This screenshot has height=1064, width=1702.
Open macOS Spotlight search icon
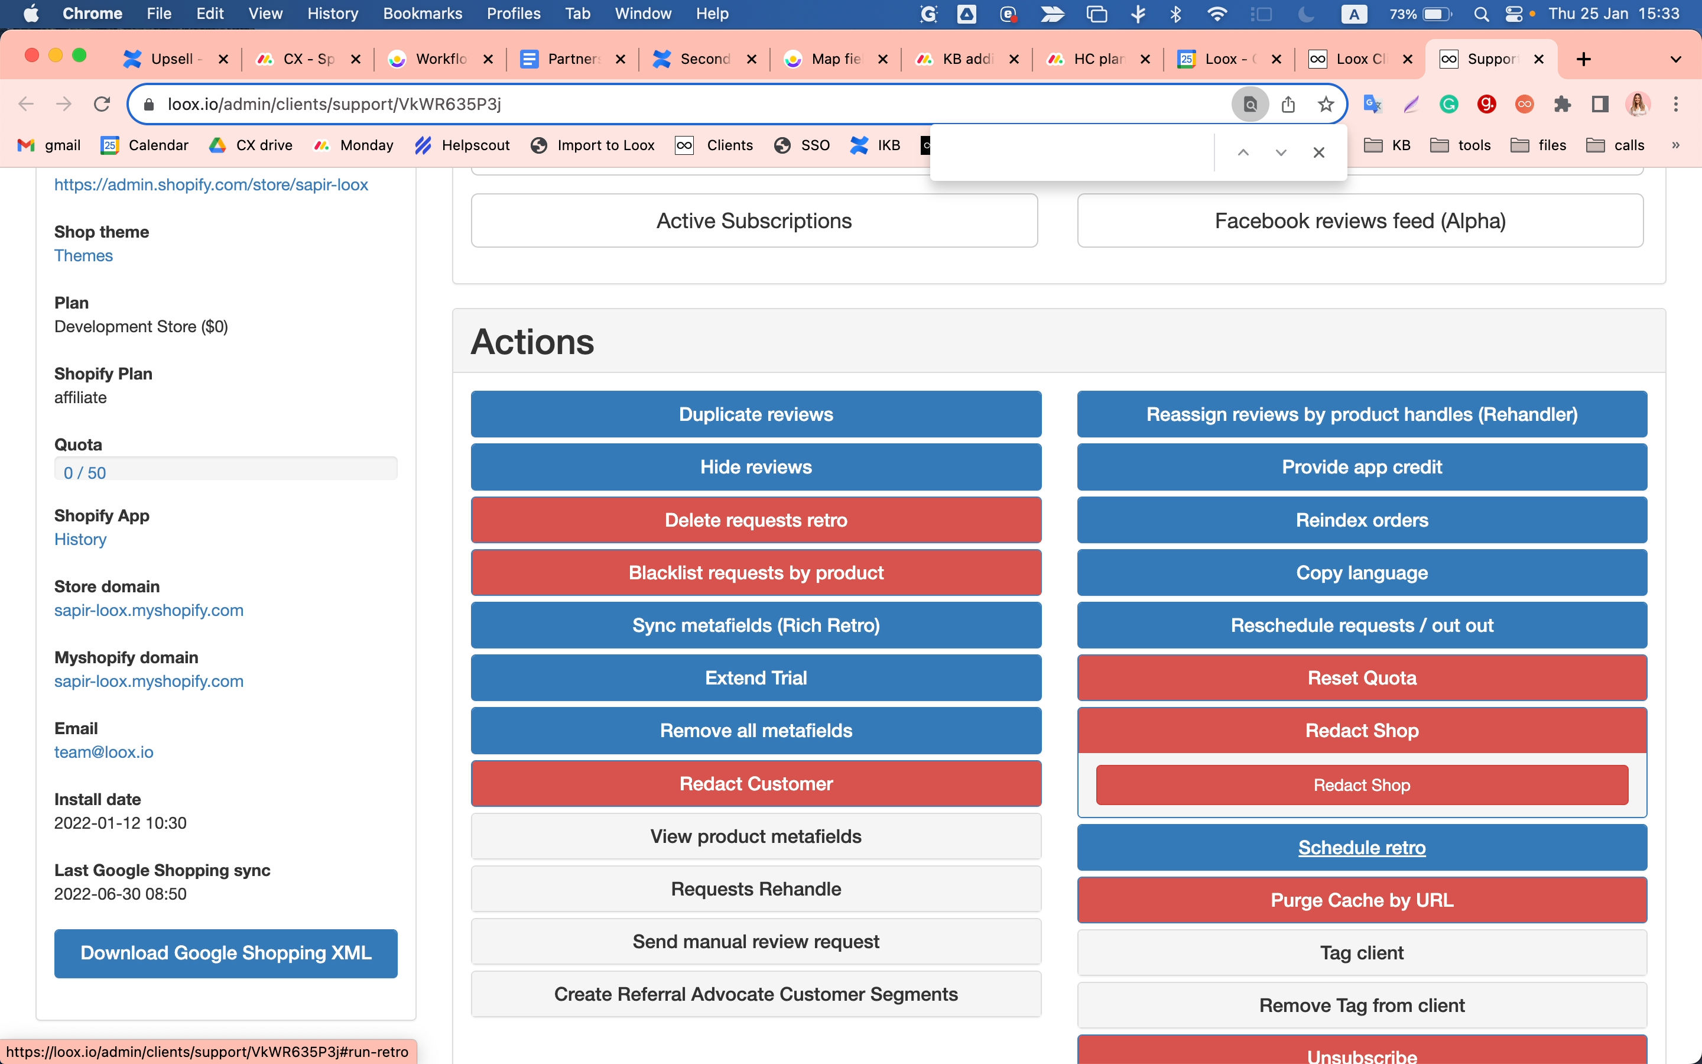click(1481, 14)
